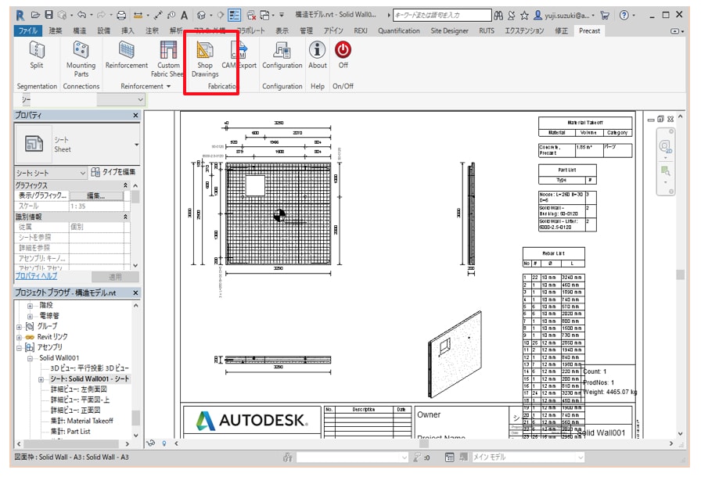The height and width of the screenshot is (477, 701).
Task: Expand the Revit リンク tree node
Action: [19, 337]
